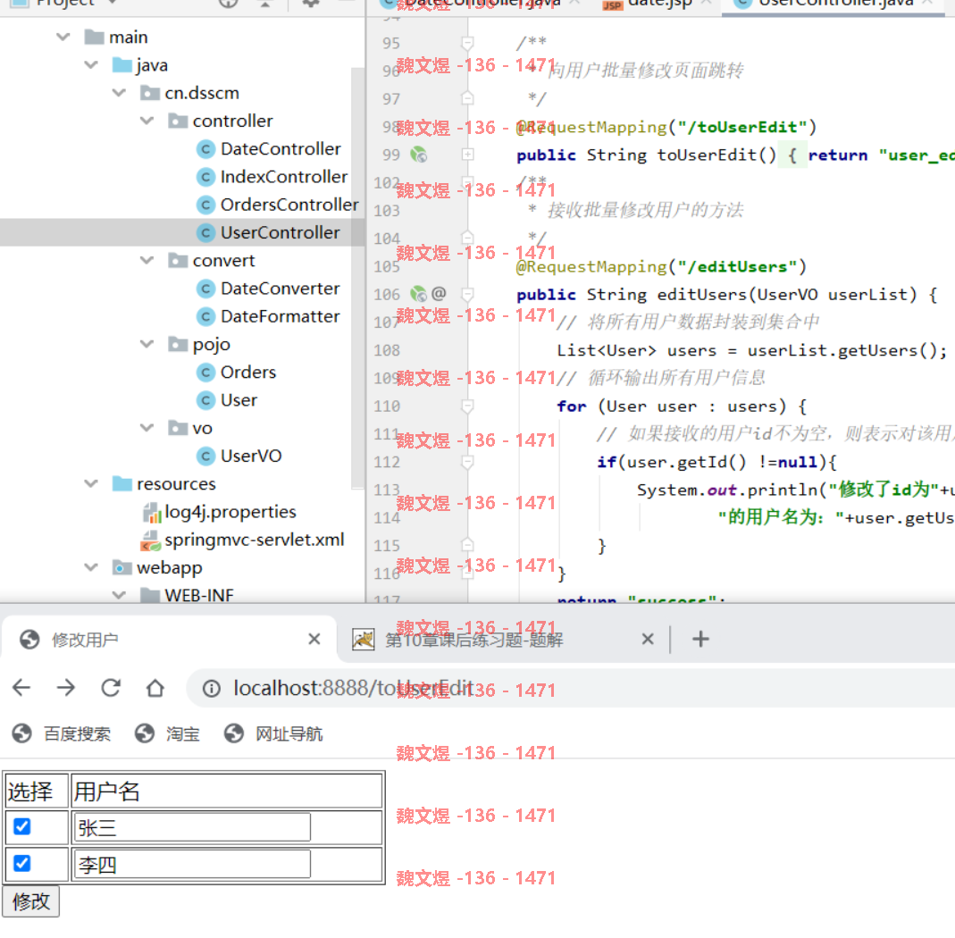955x938 pixels.
Task: Open 百度搜索 bookmark
Action: tap(62, 734)
